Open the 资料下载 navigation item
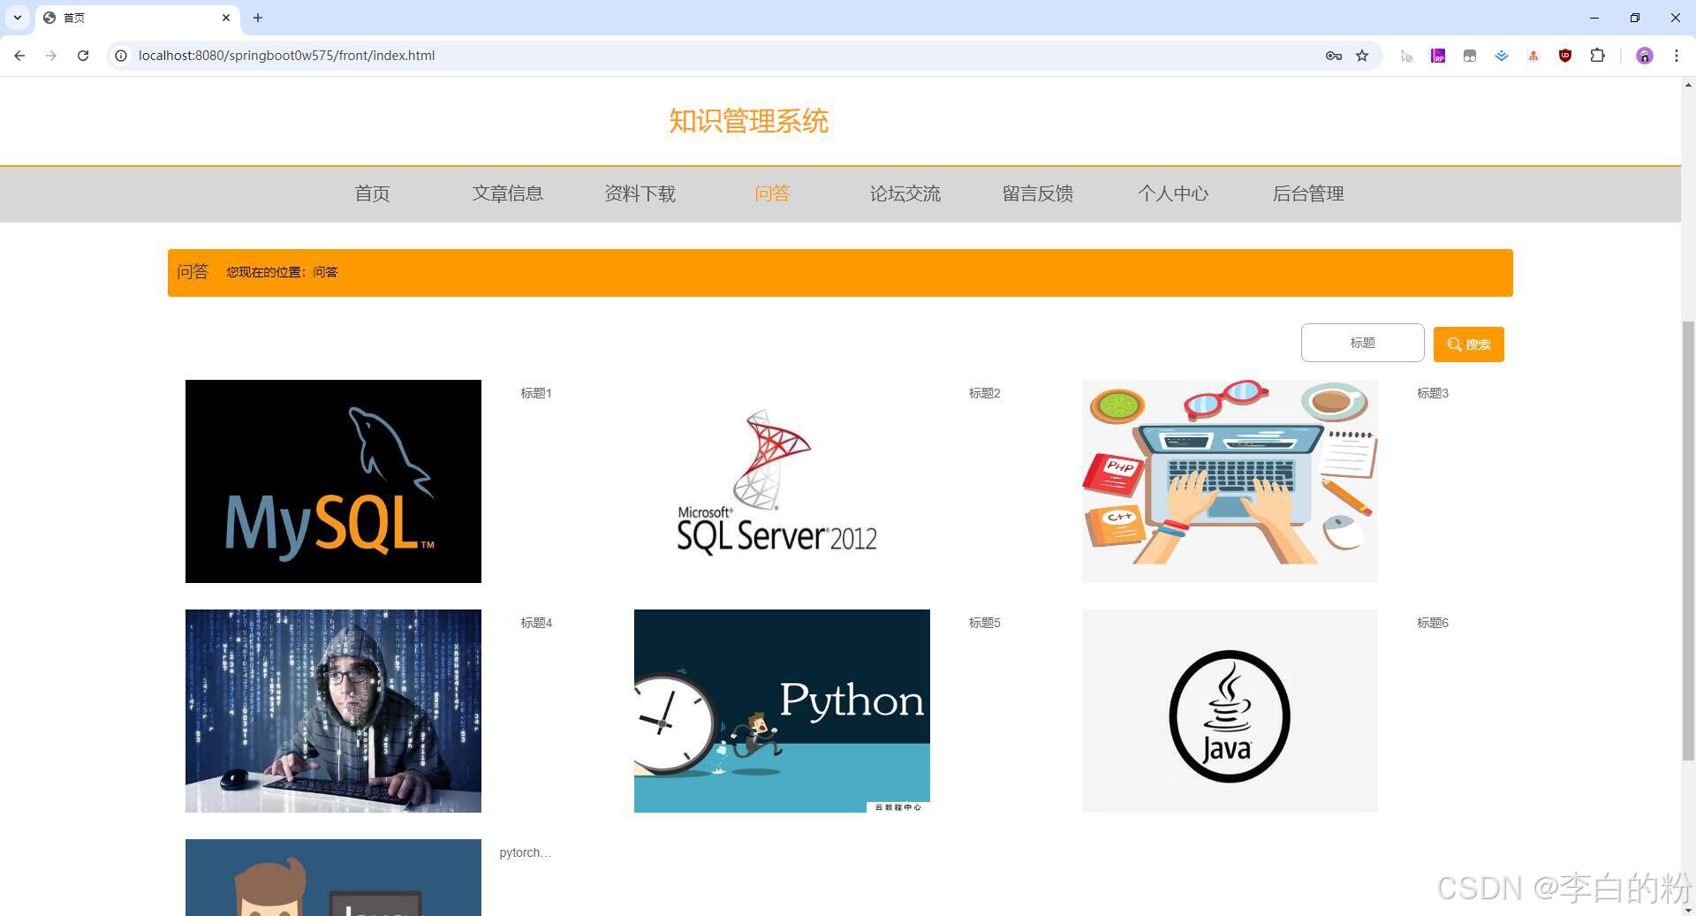Viewport: 1696px width, 916px height. point(640,193)
